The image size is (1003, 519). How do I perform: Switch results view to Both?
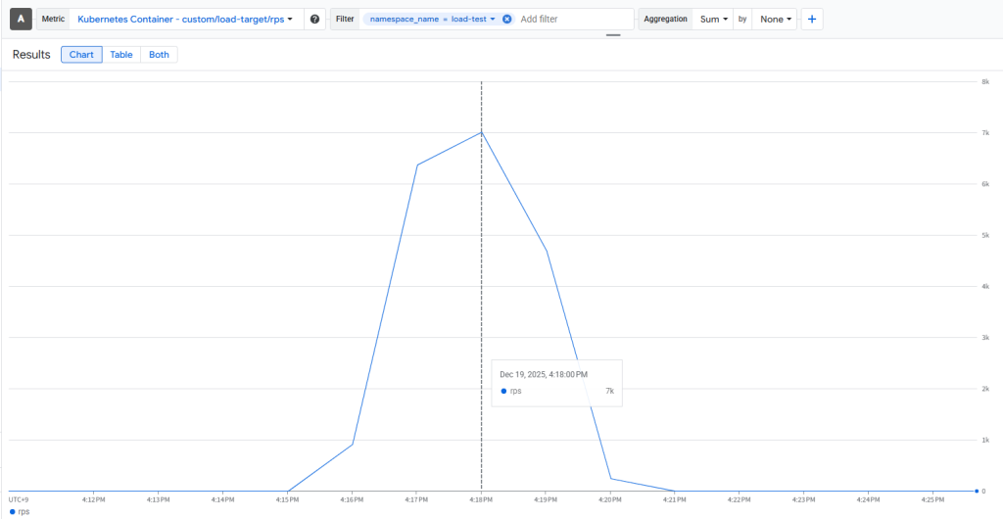[x=159, y=55]
